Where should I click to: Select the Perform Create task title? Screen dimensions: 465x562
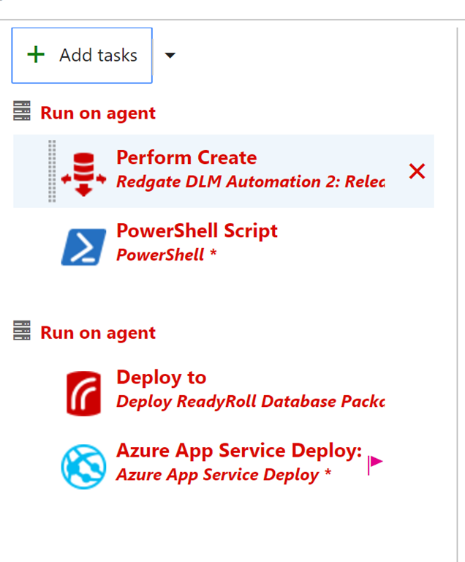[x=186, y=158]
